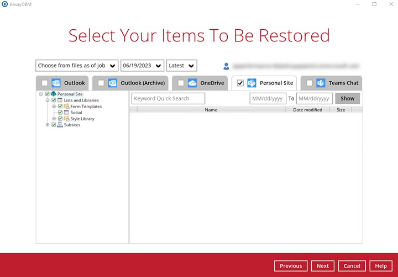Click the Subsites icon in tree
The width and height of the screenshot is (398, 277).
coord(60,125)
